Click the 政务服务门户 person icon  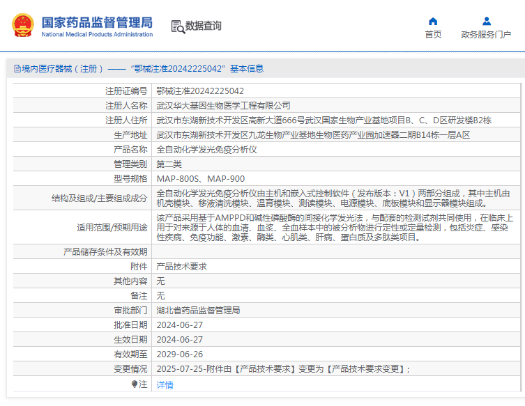coord(487,22)
